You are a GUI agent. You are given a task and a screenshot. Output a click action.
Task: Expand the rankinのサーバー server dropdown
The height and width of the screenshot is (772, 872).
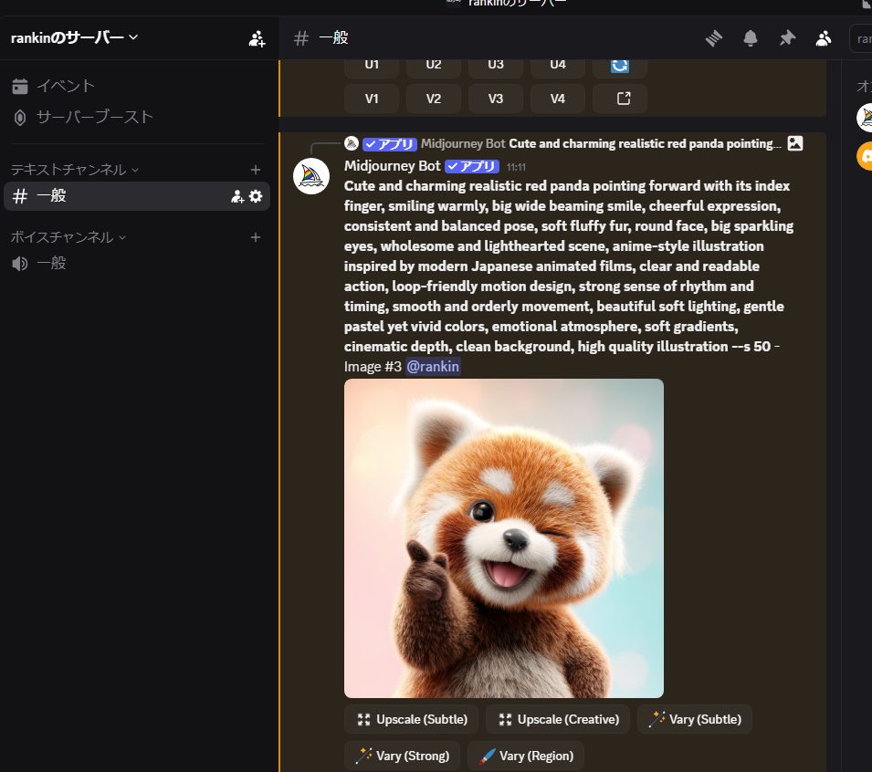pos(74,37)
